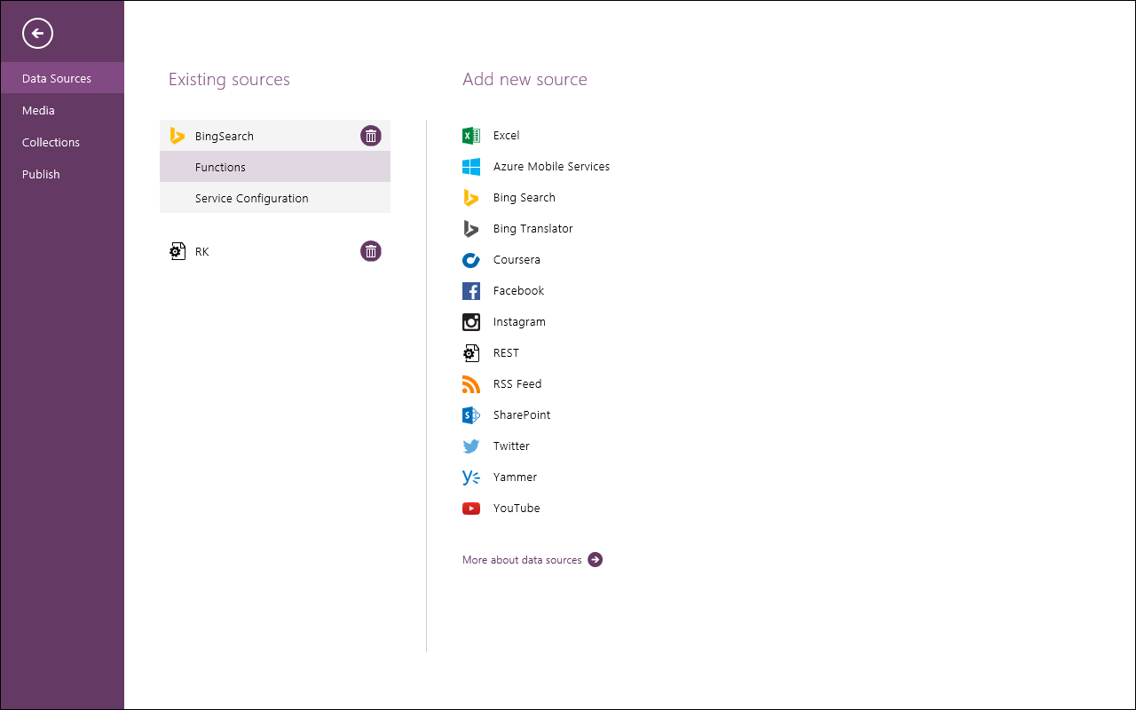Switch to the Publish section
1136x710 pixels.
coord(62,174)
